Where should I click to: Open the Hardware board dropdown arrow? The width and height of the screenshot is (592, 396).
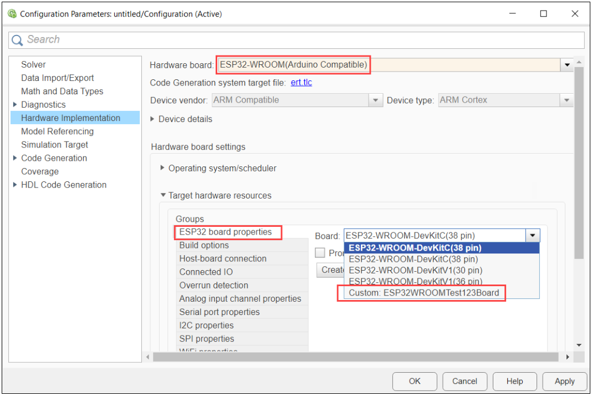click(567, 65)
